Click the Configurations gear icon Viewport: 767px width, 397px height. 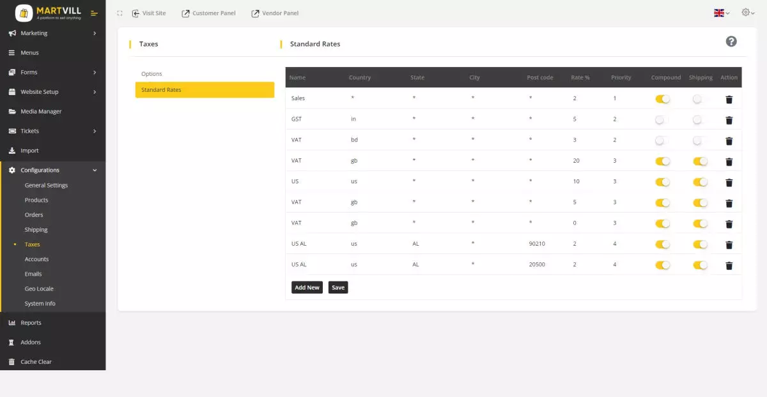(12, 170)
